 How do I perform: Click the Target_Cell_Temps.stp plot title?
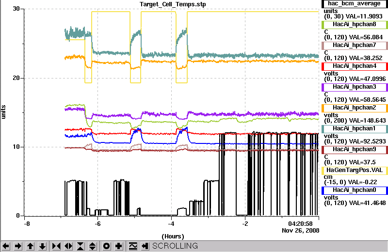[x=173, y=4]
